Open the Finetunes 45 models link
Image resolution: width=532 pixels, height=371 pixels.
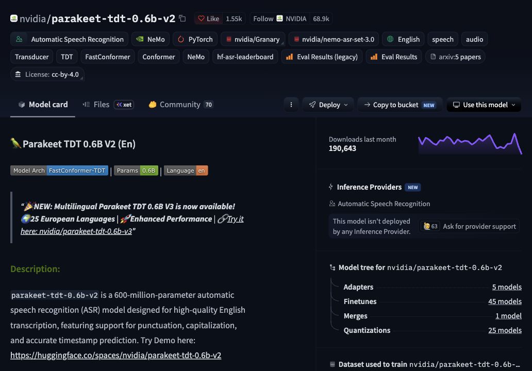click(x=505, y=301)
